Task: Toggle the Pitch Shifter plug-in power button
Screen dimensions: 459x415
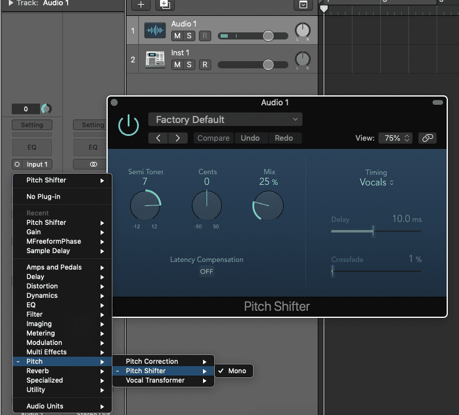Action: pyautogui.click(x=128, y=125)
